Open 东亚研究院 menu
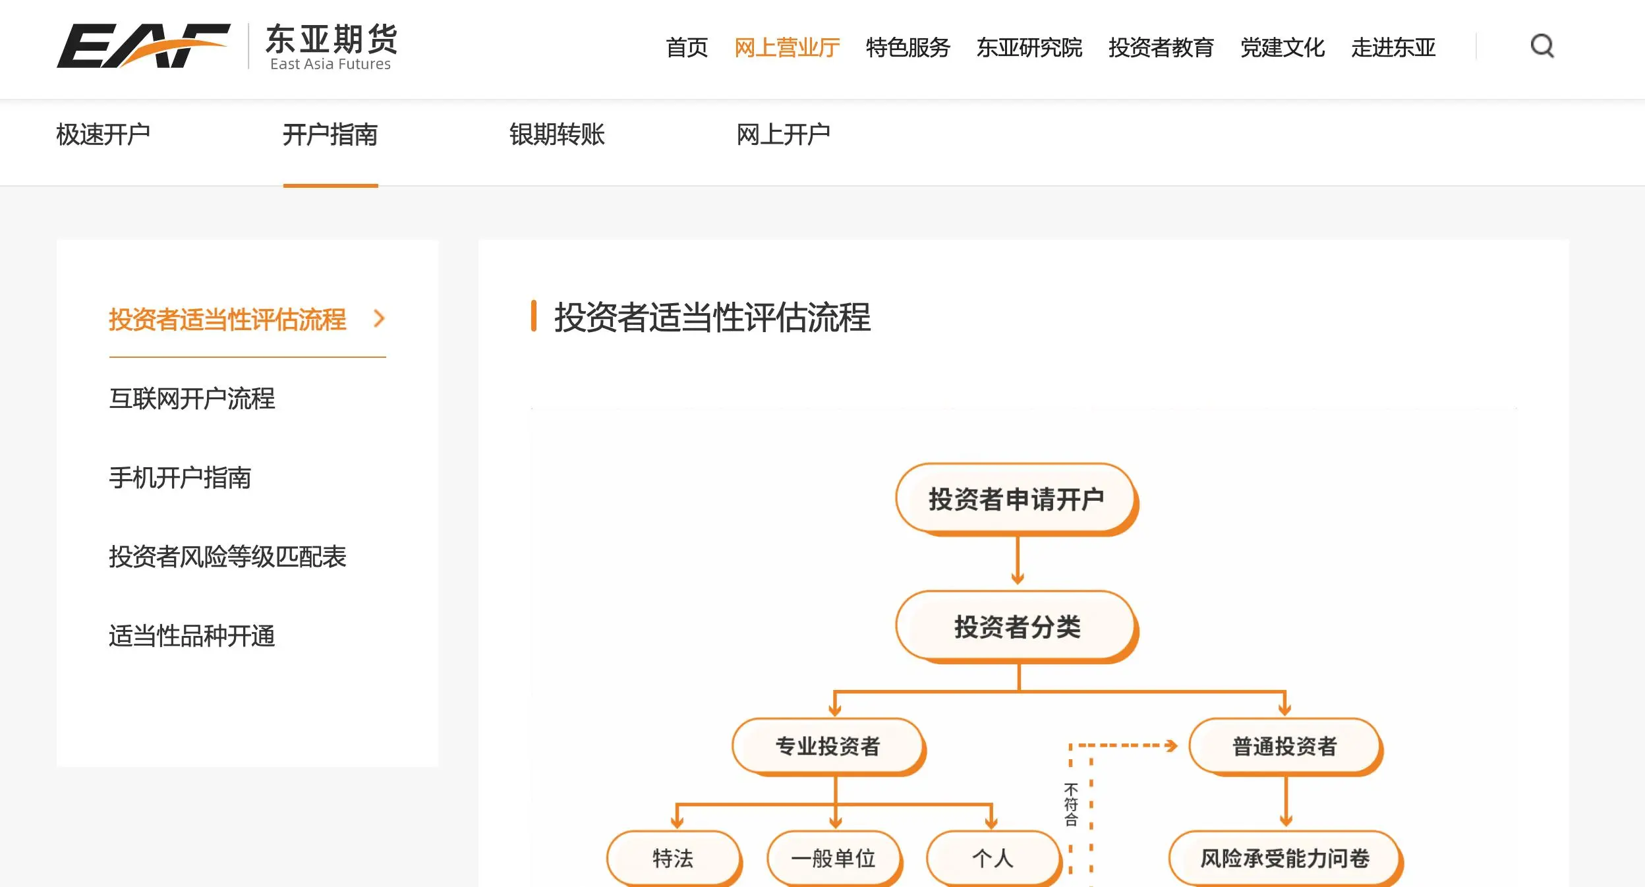Image resolution: width=1645 pixels, height=887 pixels. click(x=1029, y=47)
